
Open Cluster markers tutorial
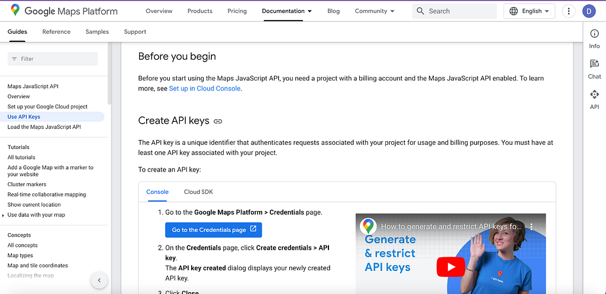[27, 185]
